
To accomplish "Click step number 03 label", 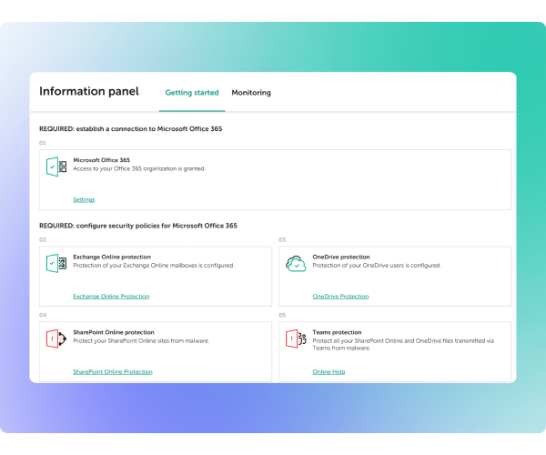I will coord(282,239).
